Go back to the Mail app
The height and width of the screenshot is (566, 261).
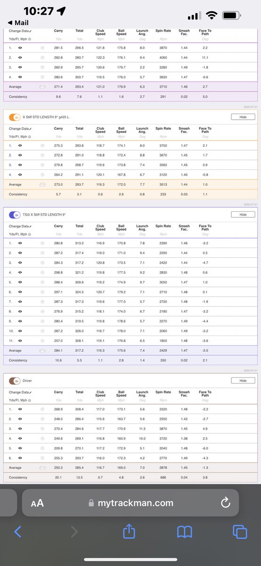coord(19,22)
